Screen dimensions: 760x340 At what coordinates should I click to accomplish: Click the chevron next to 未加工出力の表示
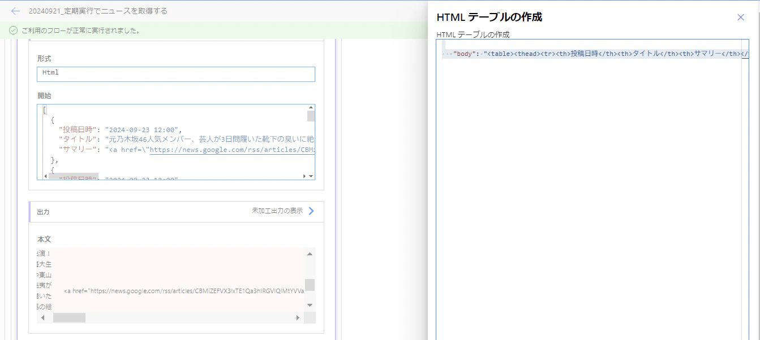pyautogui.click(x=311, y=211)
